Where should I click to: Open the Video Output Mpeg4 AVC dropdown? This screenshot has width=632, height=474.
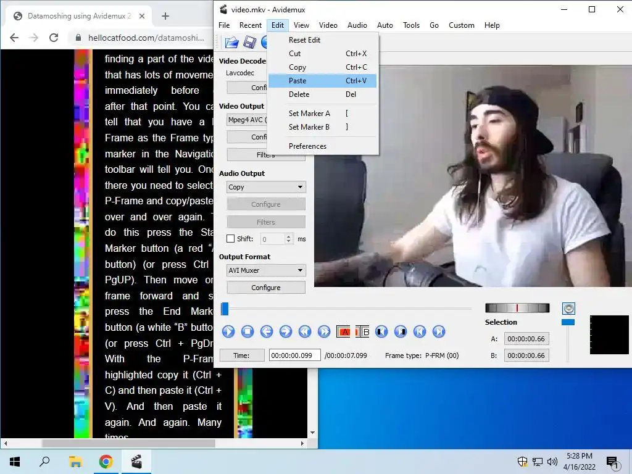pyautogui.click(x=247, y=120)
